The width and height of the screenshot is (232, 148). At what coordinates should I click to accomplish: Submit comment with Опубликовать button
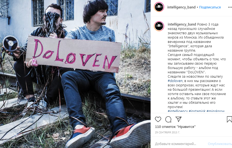pyautogui.click(x=220, y=144)
